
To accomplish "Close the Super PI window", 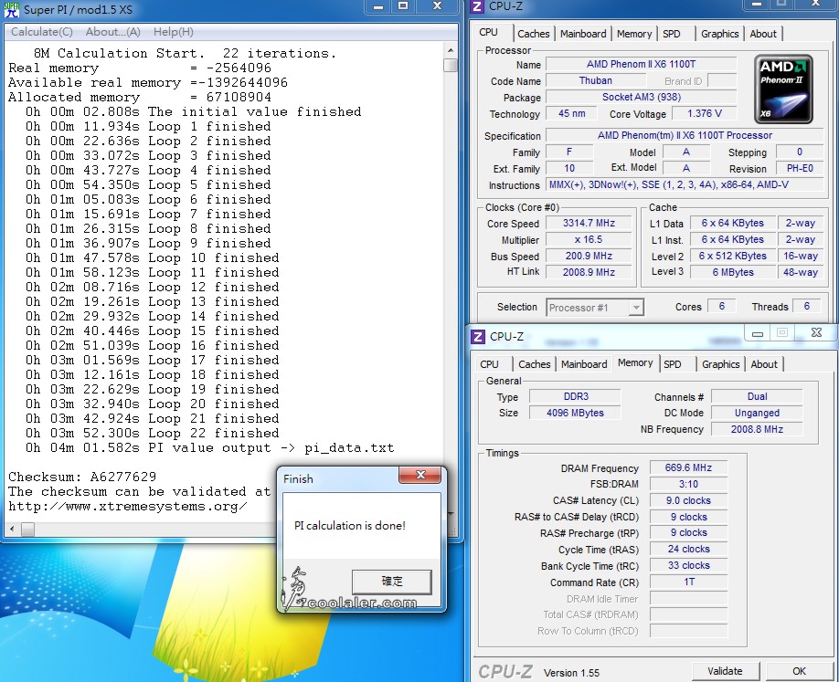I will click(437, 6).
